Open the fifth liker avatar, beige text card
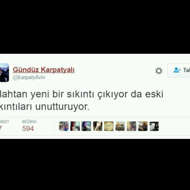The width and height of the screenshot is (190, 190). [109, 126]
